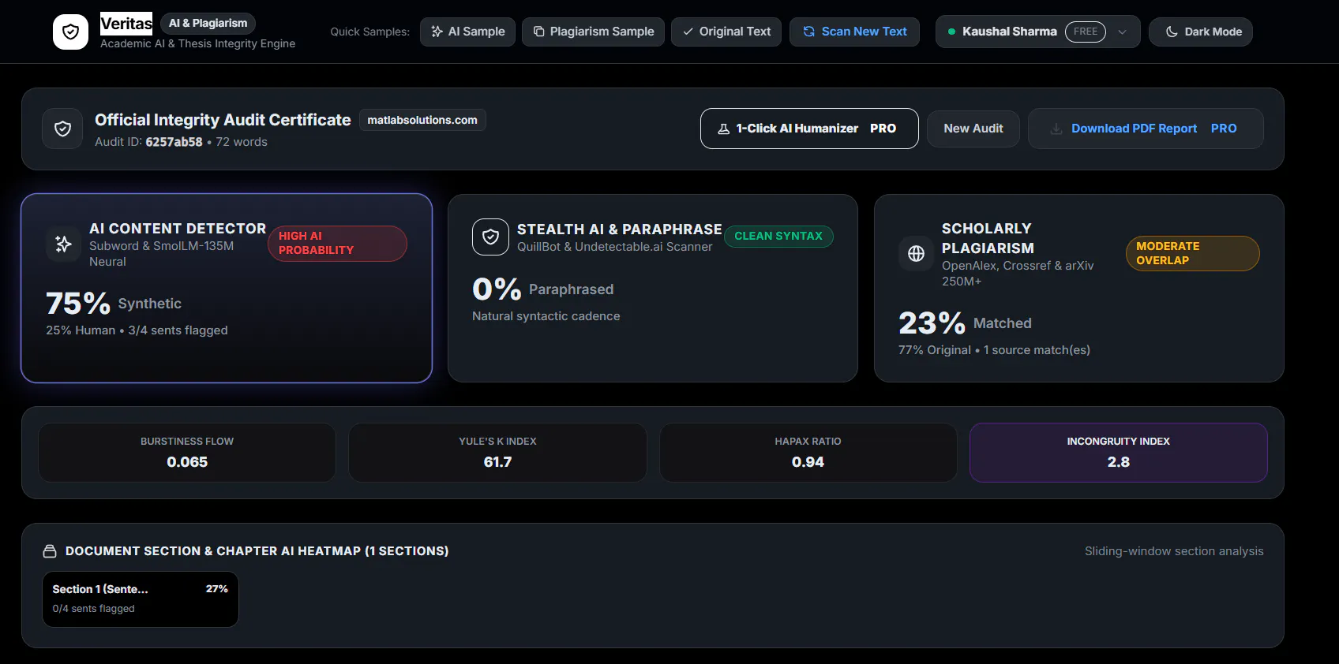Click the sparkle icon in AI Sample button
1339x664 pixels.
[x=437, y=32]
